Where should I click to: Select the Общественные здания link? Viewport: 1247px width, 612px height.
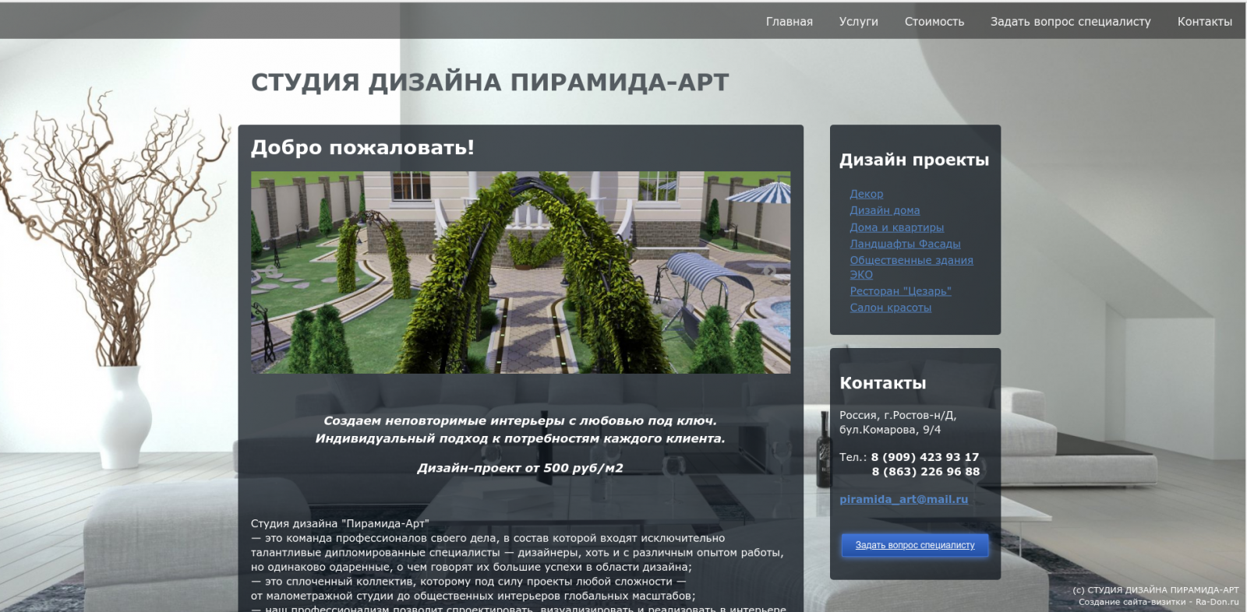[x=911, y=260]
